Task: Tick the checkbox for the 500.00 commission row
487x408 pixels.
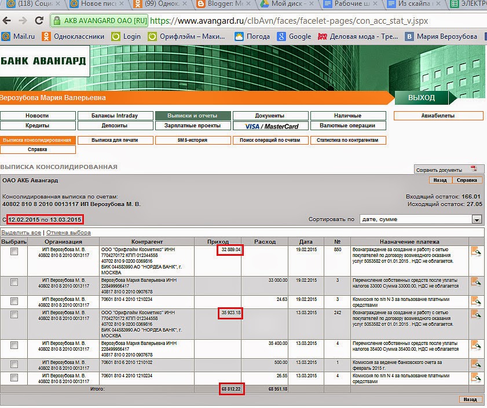Action: [14, 364]
